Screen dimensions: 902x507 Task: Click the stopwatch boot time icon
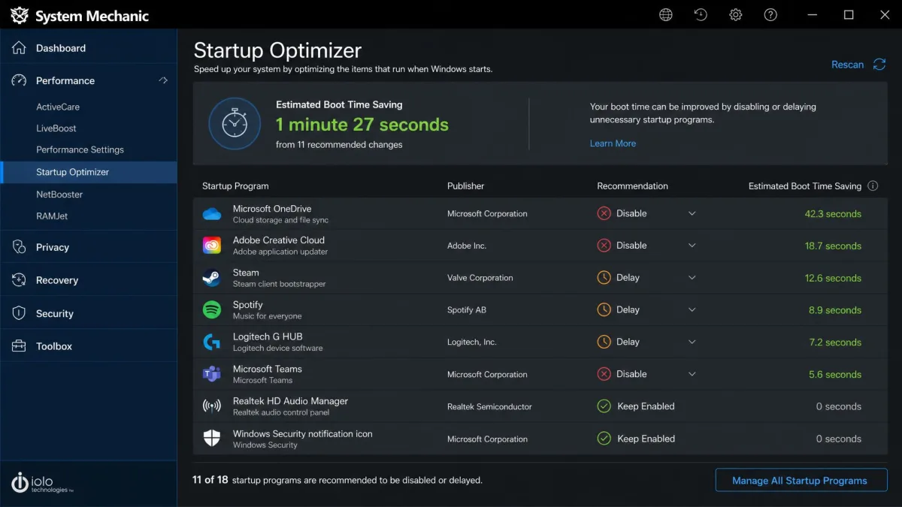[x=235, y=123]
